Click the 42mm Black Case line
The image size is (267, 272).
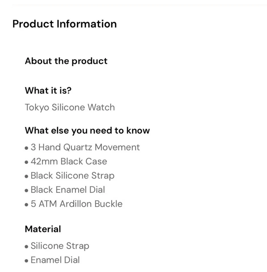[69, 161]
